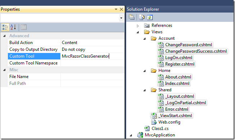
Task: Click Show All Files toolbar icon
Action: click(x=142, y=18)
